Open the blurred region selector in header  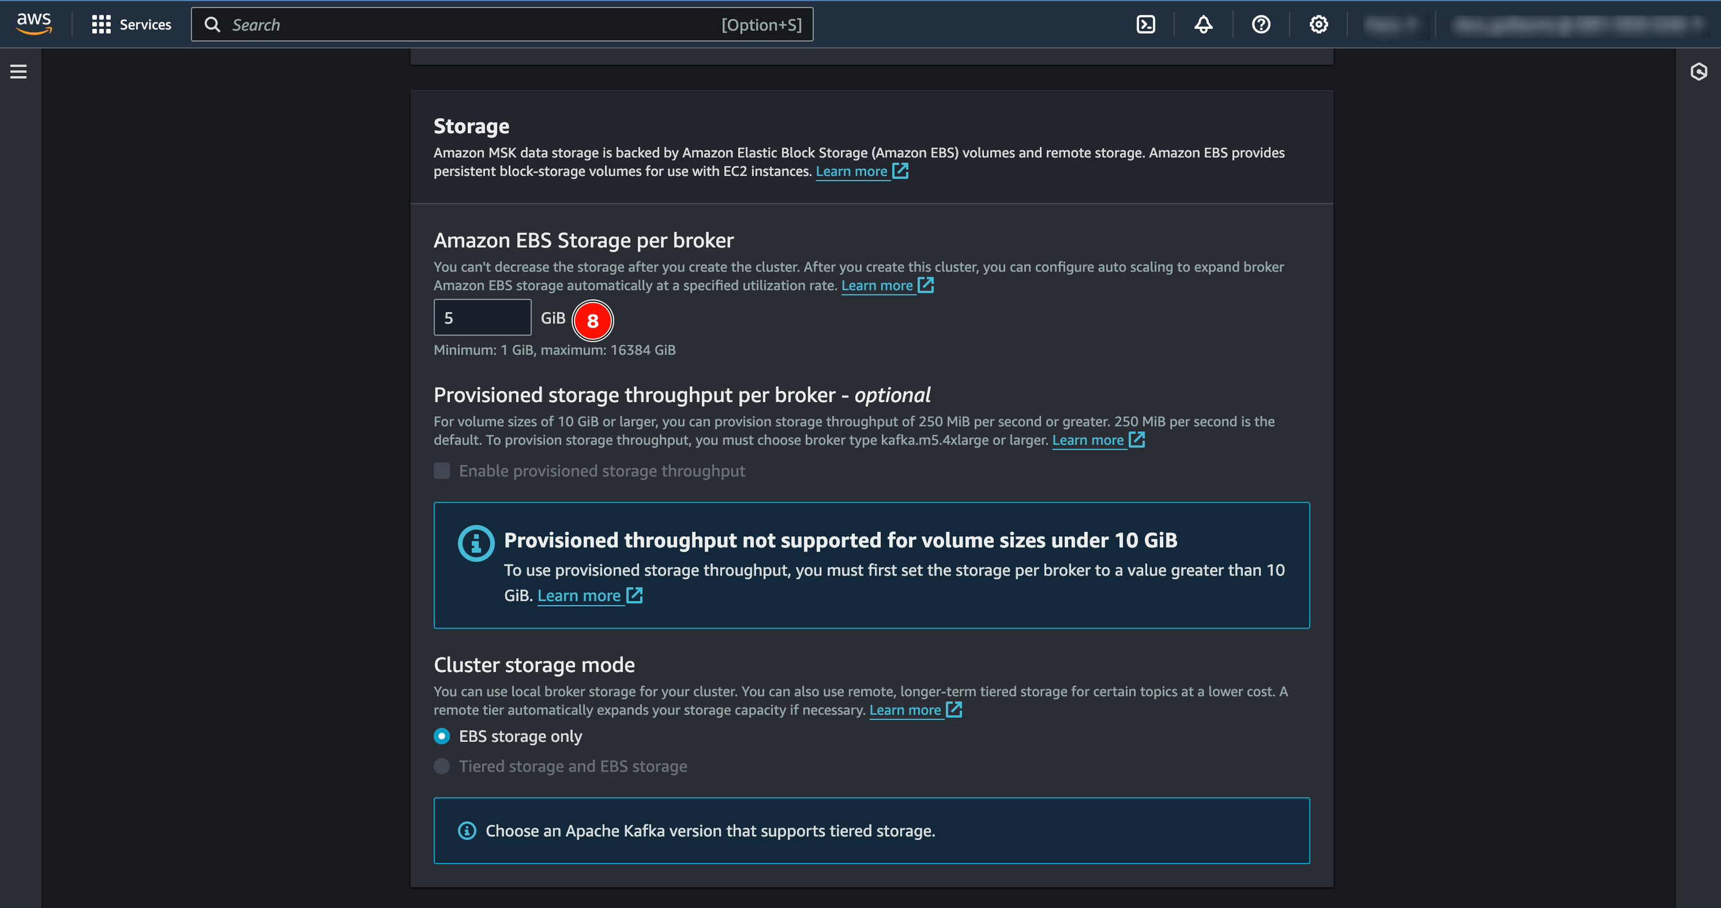(1391, 25)
